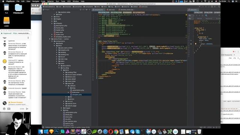Screen dimensions: 240x135
Task: Open the blue Messages Dock icon
Action: tap(132, 132)
